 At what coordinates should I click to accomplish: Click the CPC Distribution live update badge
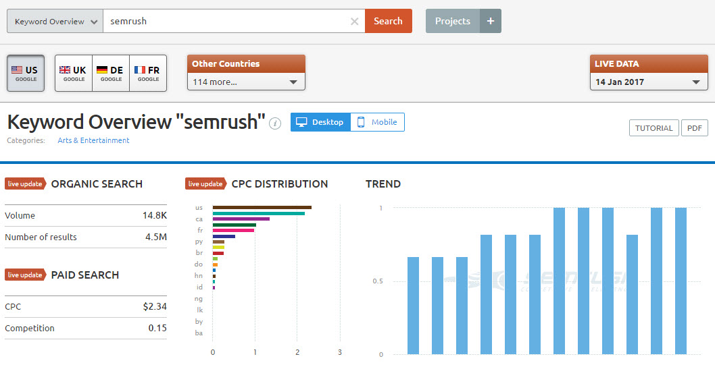tap(205, 184)
